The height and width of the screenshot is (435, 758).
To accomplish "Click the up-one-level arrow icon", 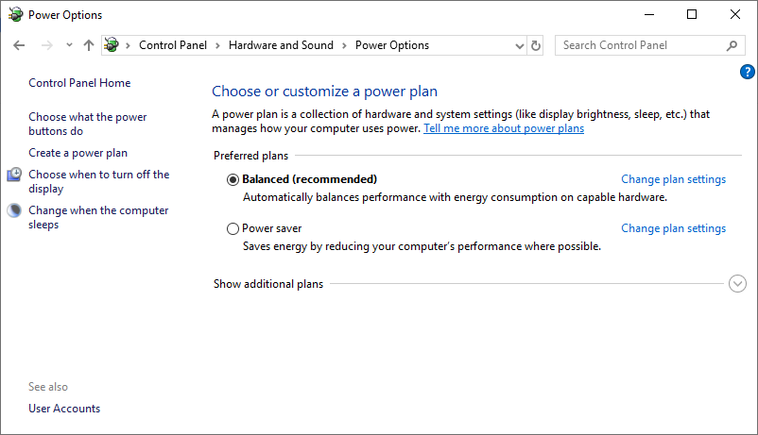I will (x=89, y=45).
